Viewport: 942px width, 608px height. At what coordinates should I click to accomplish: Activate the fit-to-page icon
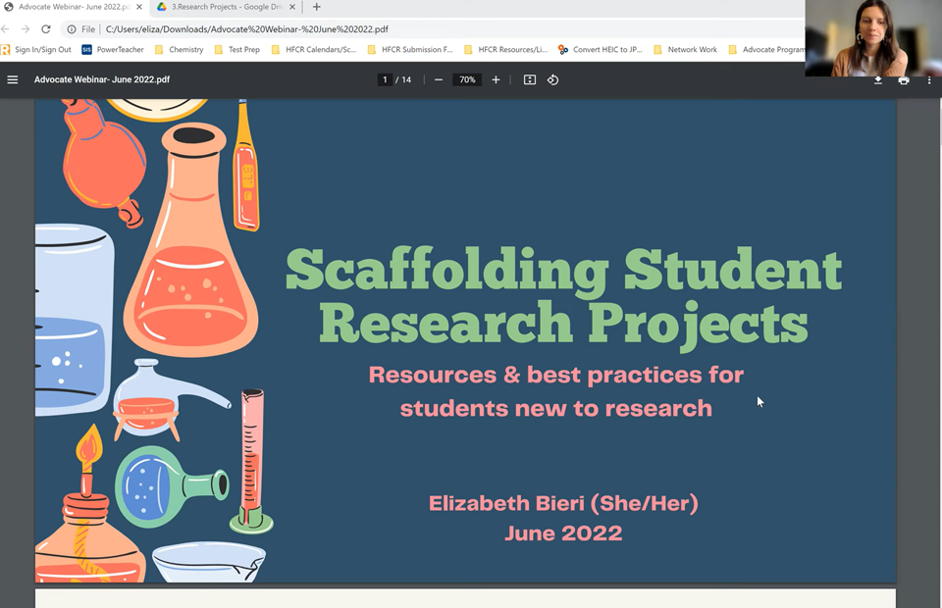(529, 79)
